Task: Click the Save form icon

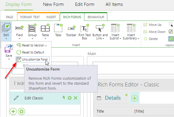Action: click(9, 49)
